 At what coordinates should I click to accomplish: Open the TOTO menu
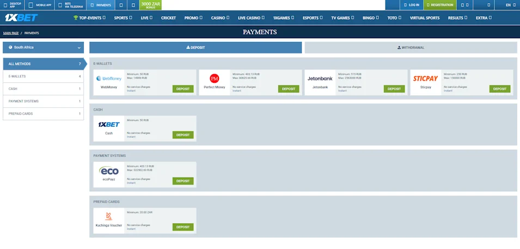coord(394,18)
